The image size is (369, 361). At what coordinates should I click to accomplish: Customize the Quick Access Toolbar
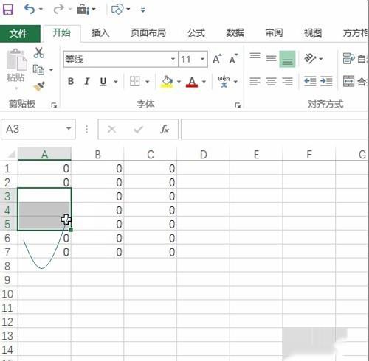pyautogui.click(x=143, y=10)
